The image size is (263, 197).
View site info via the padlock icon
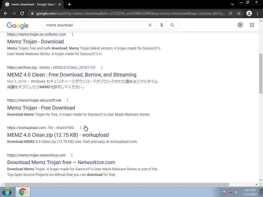coord(32,13)
